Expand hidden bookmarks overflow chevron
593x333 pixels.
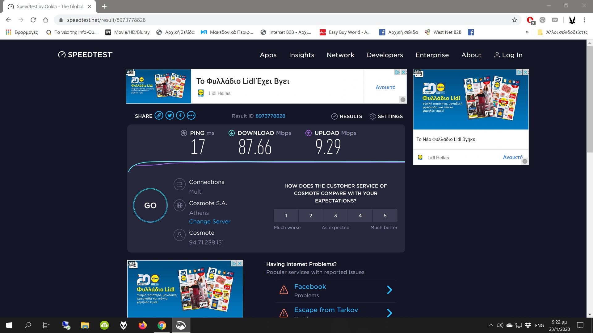click(527, 32)
